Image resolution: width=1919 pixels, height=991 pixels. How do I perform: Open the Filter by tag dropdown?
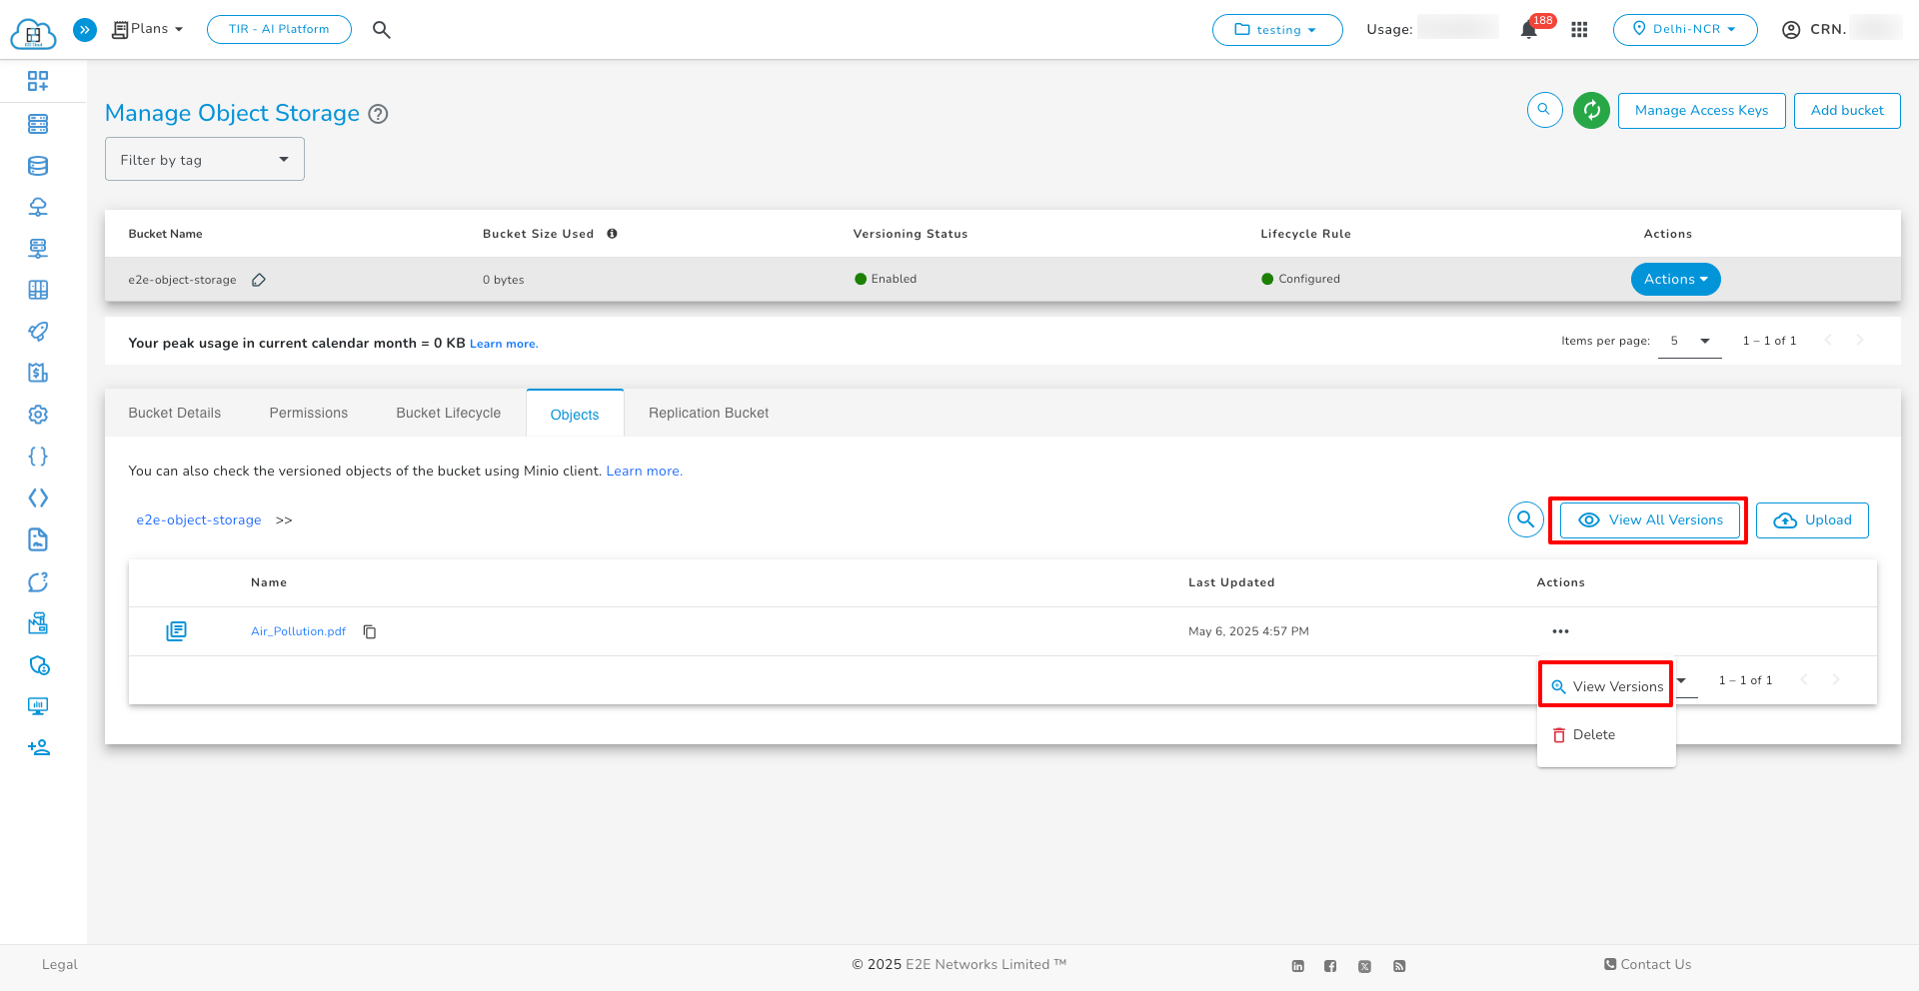click(x=205, y=160)
